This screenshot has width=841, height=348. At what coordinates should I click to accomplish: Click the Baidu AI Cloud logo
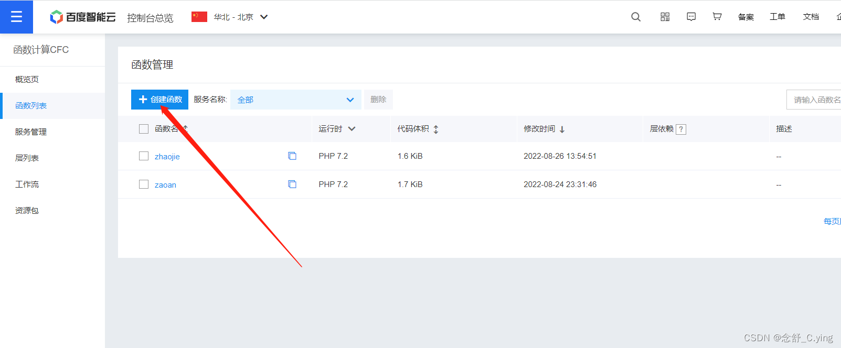tap(82, 17)
